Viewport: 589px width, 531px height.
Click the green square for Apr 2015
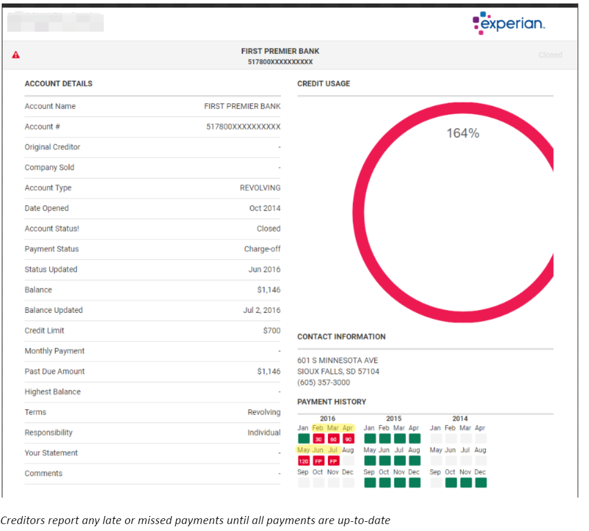pos(415,439)
